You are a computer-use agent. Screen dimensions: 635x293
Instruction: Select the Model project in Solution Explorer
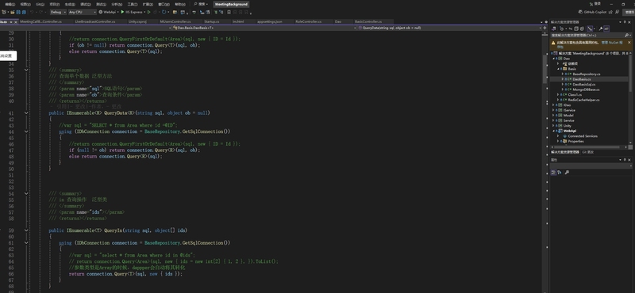click(568, 116)
